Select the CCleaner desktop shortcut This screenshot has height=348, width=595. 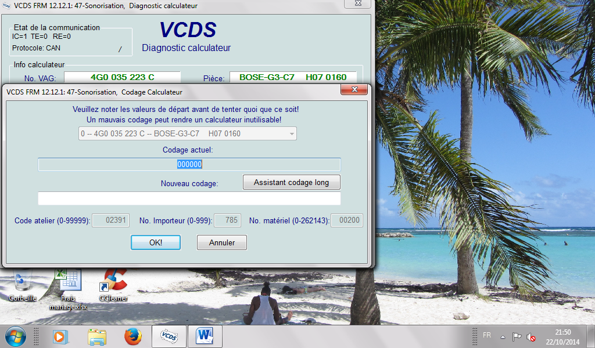(113, 285)
